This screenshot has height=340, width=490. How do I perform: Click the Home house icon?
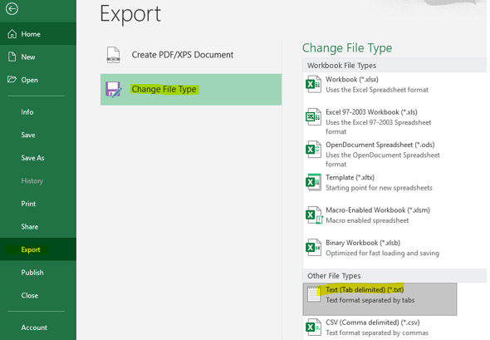tap(12, 34)
